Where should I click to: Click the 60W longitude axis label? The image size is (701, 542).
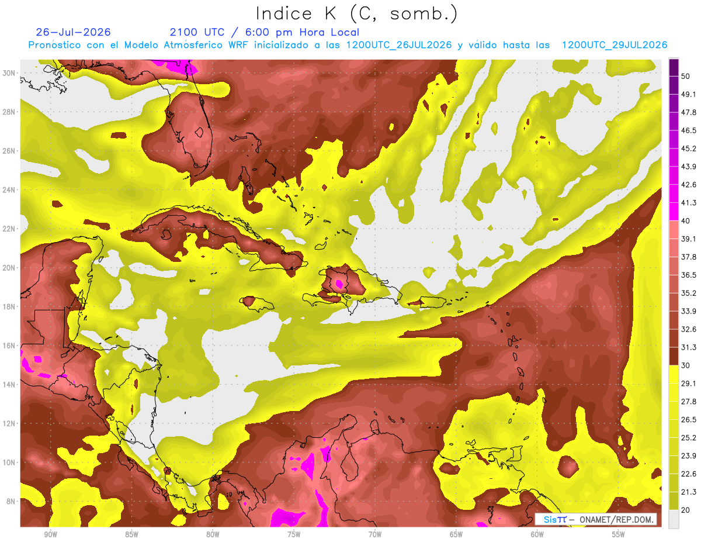(x=537, y=534)
